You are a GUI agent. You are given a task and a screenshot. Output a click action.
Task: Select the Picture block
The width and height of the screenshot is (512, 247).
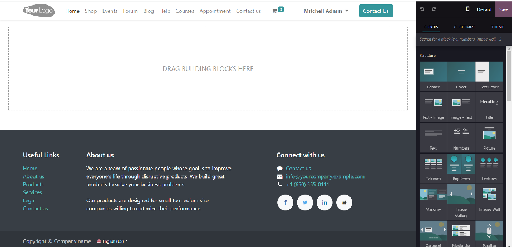click(489, 137)
